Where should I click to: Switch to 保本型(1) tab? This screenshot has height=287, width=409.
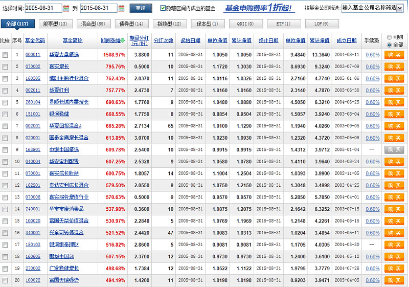208,24
